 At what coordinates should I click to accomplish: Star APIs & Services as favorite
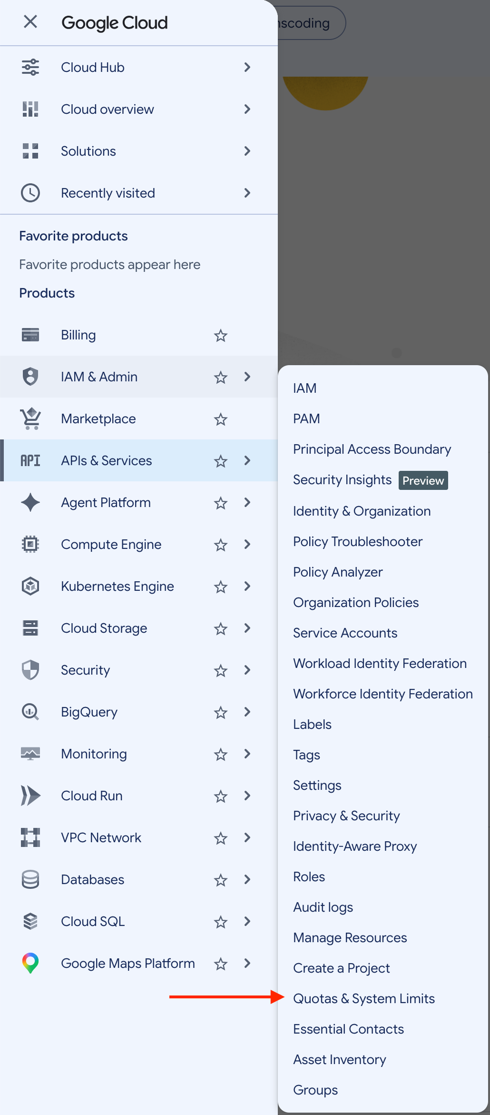[x=220, y=461]
